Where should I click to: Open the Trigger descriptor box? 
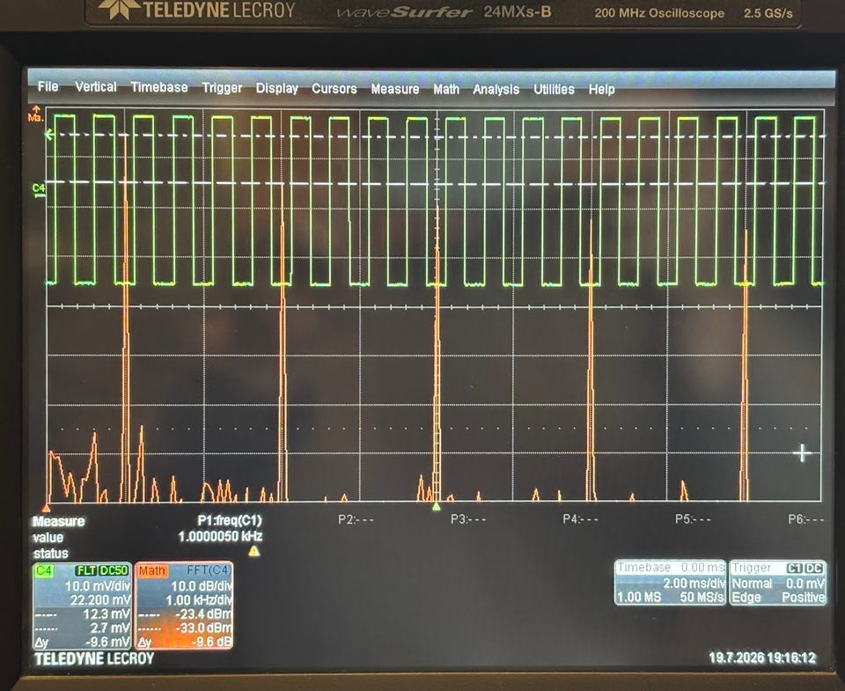pos(777,583)
